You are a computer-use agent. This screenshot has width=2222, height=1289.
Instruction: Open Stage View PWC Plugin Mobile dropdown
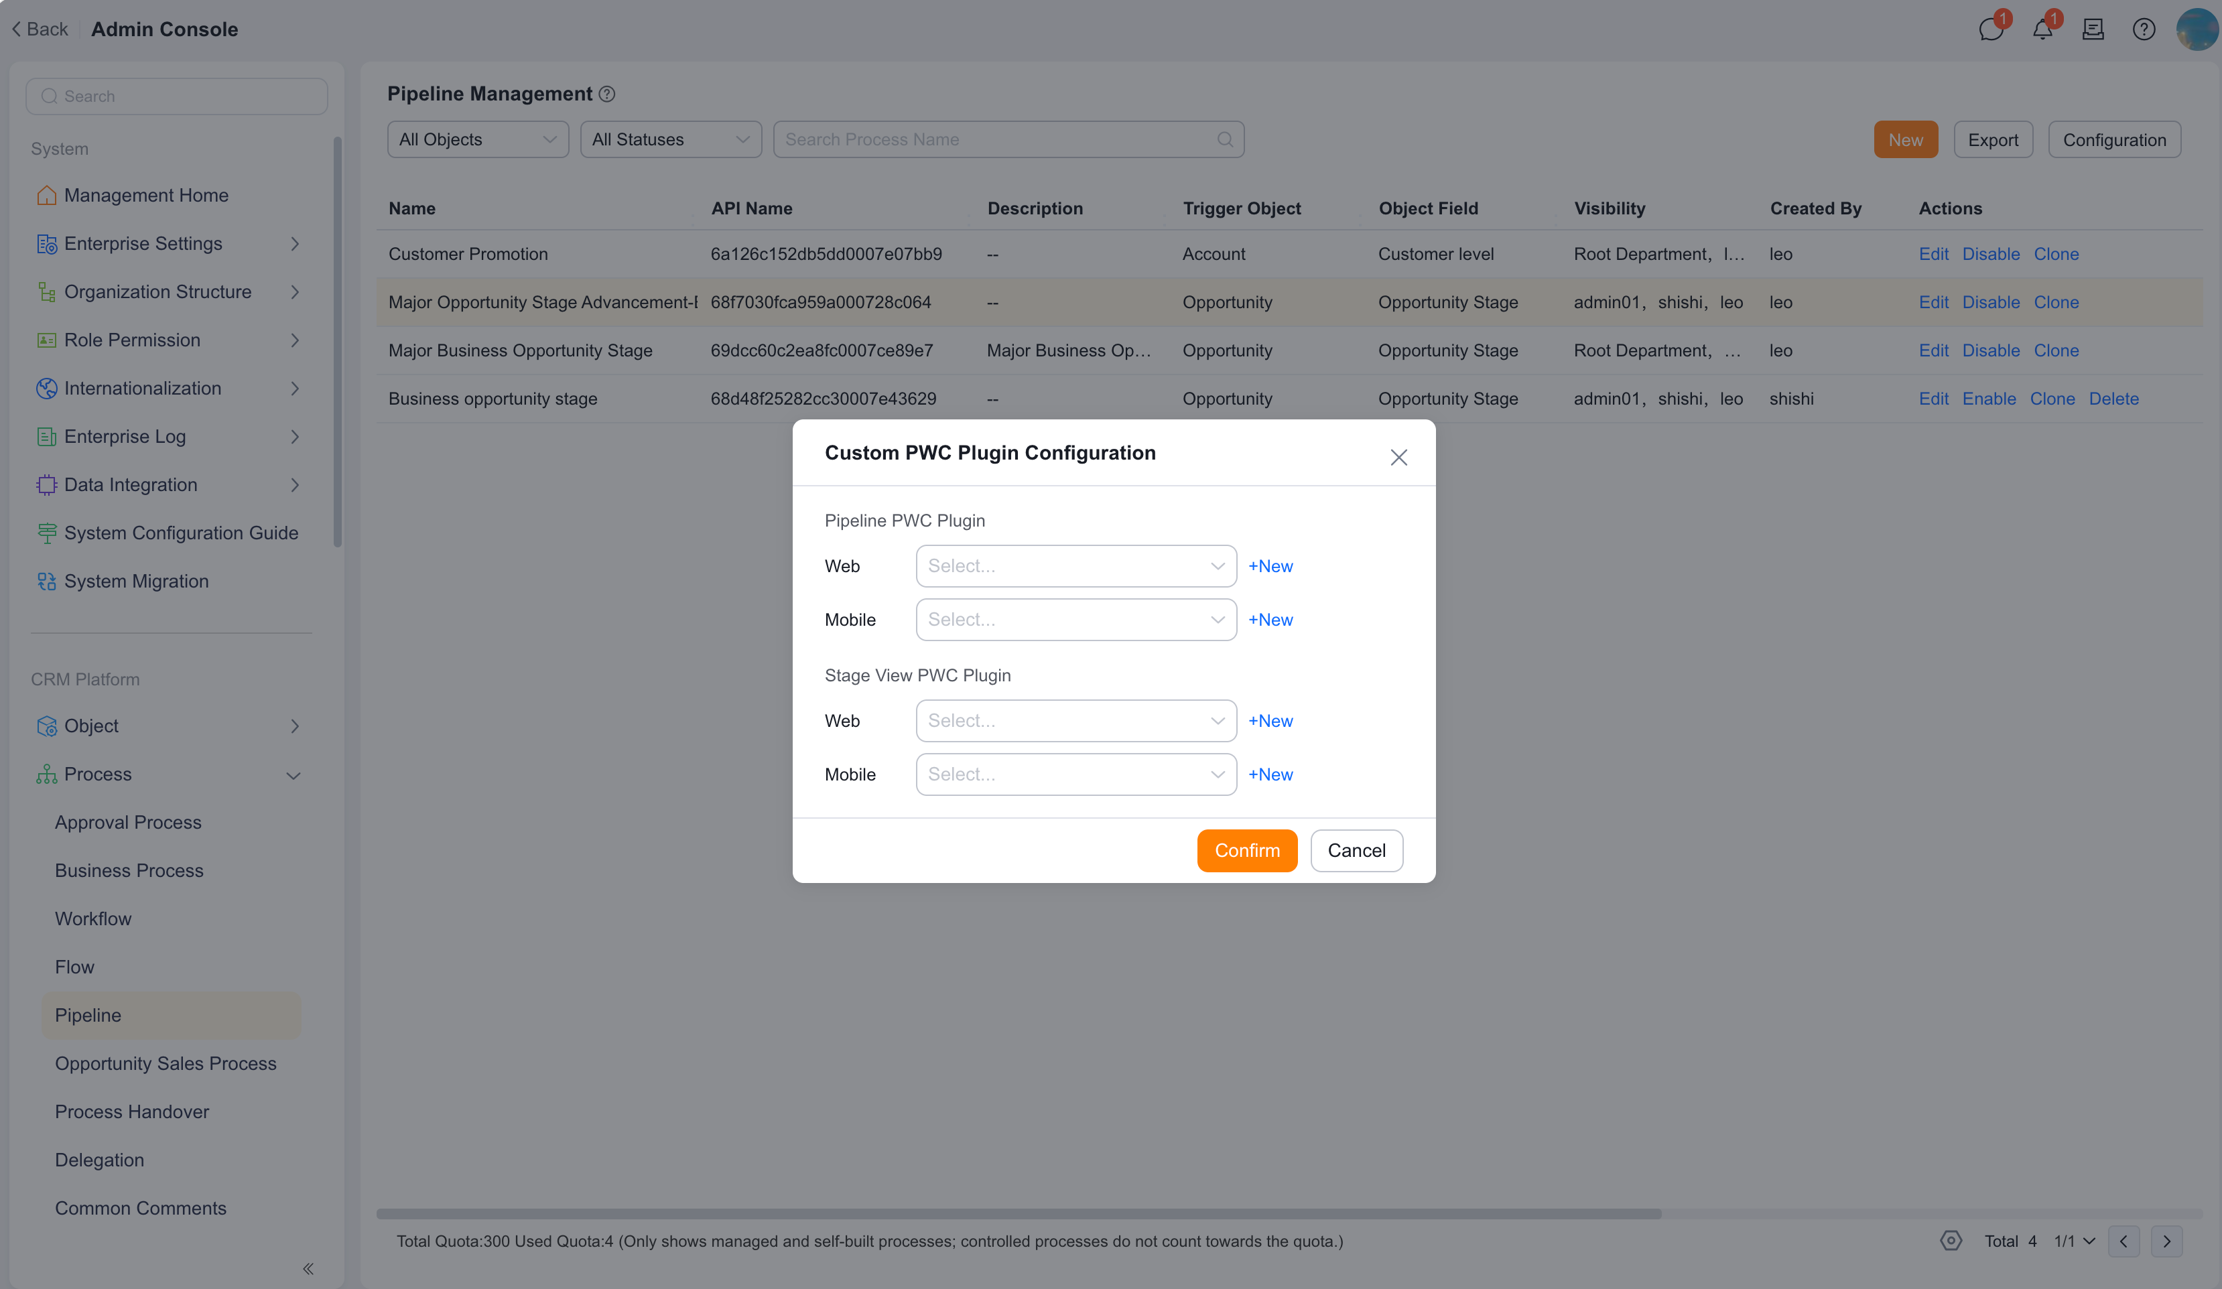1075,774
